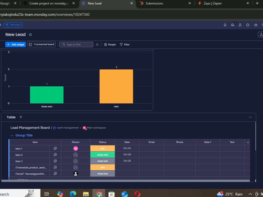Click the filter funnel icon beside Table title

coord(21,117)
